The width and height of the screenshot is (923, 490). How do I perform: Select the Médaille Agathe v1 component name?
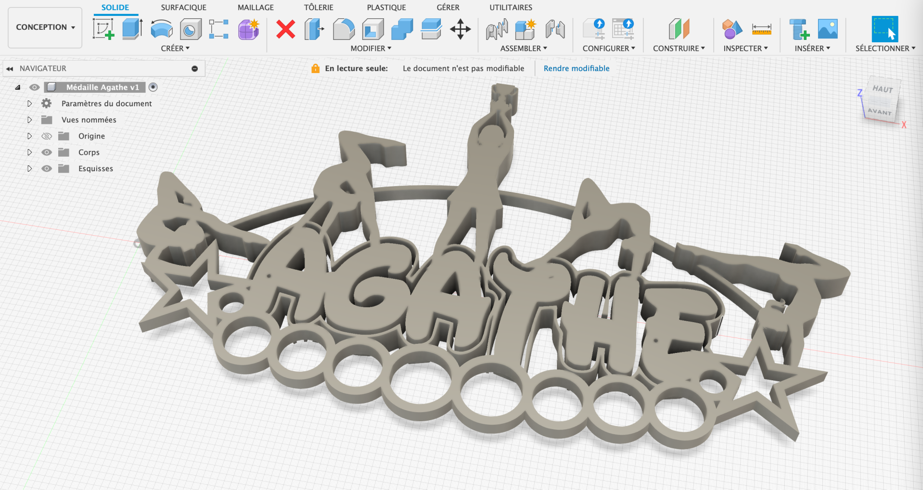point(103,87)
